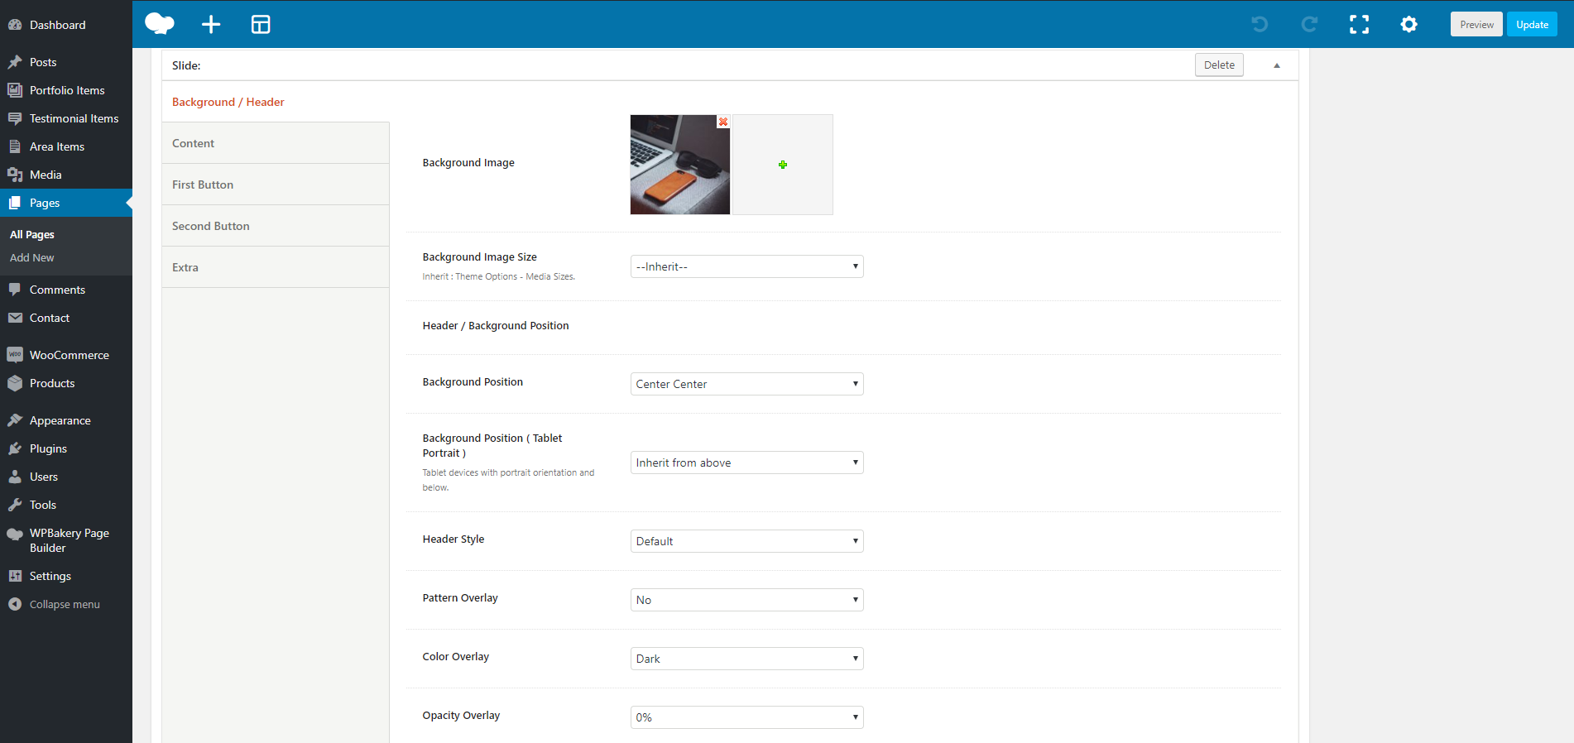Screen dimensions: 1574x743
Task: Open the templates layout icon
Action: [261, 24]
